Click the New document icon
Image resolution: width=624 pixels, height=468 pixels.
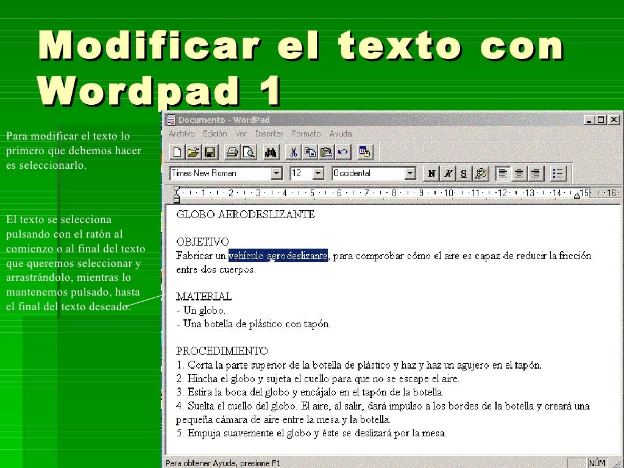click(177, 152)
